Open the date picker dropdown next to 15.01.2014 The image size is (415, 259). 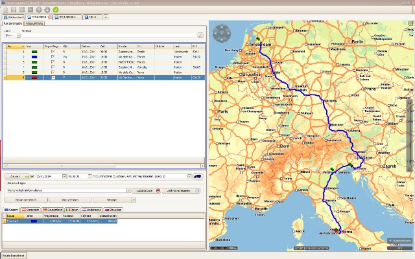pos(64,176)
